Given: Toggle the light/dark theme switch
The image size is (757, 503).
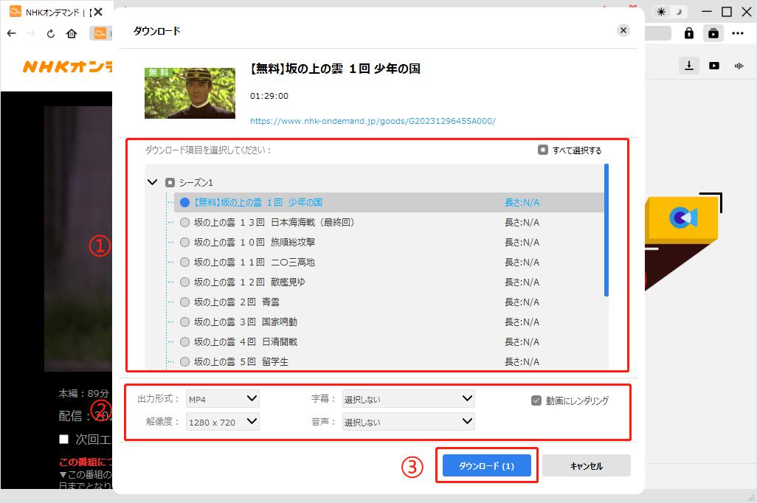Looking at the screenshot, I should point(671,12).
